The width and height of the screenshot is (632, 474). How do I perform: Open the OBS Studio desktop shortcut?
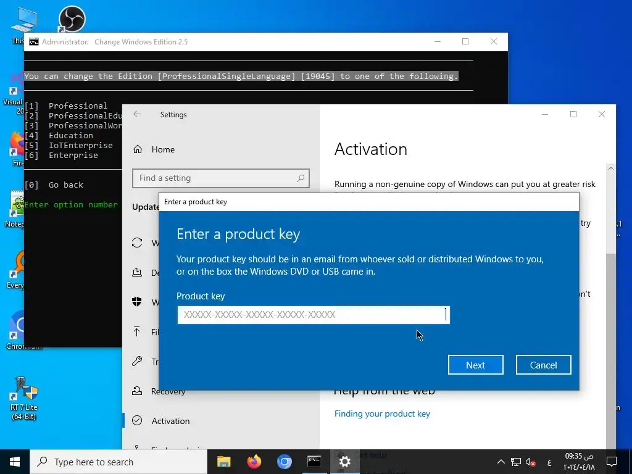[x=72, y=19]
